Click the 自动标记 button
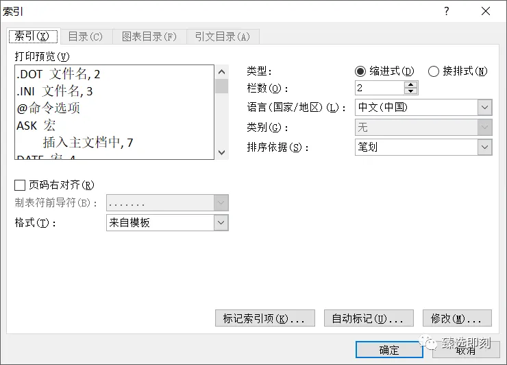Image resolution: width=507 pixels, height=365 pixels. (x=369, y=318)
